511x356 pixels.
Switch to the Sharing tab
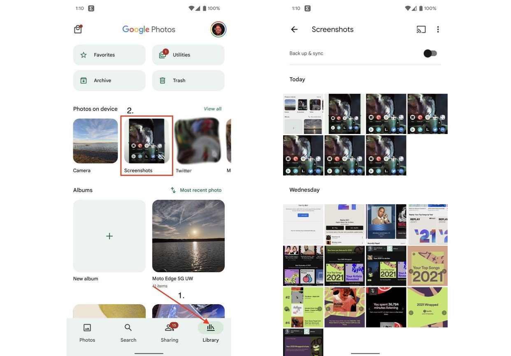tap(170, 333)
